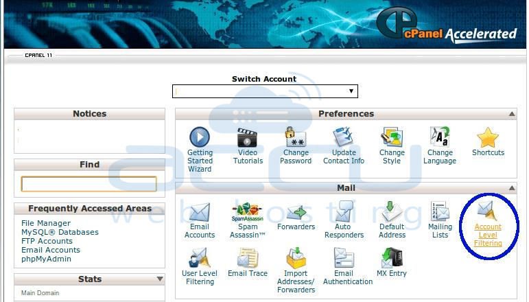
Task: Click the cPanel Accelerated logo
Action: 446,25
